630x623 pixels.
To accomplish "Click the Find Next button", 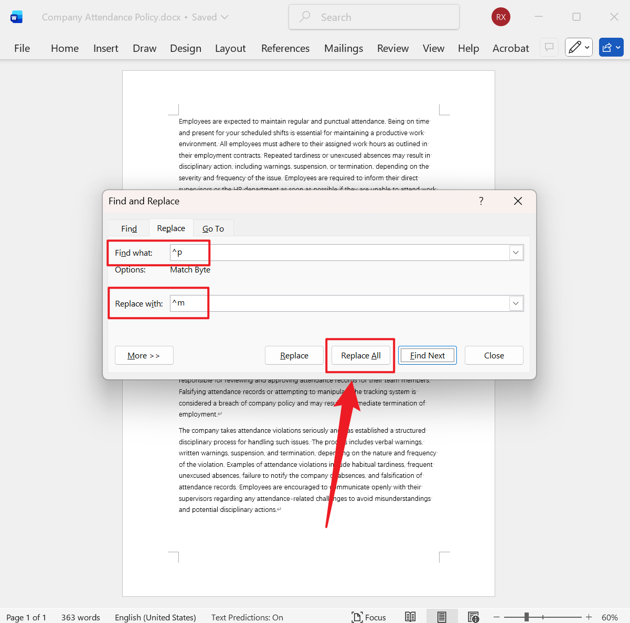I will click(x=427, y=355).
